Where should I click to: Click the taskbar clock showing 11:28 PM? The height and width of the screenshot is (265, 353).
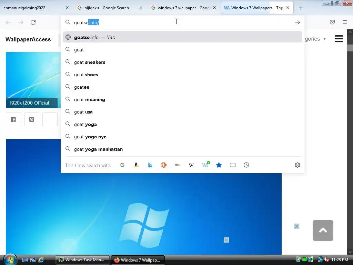(340, 259)
